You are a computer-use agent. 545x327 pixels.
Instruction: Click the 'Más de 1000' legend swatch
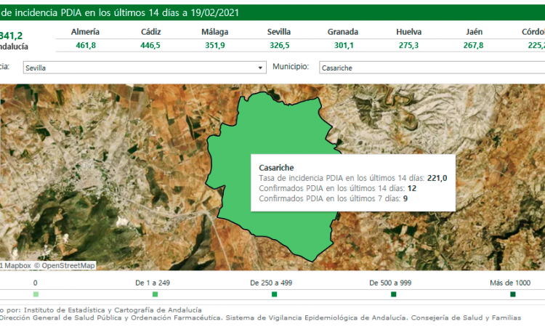point(512,294)
